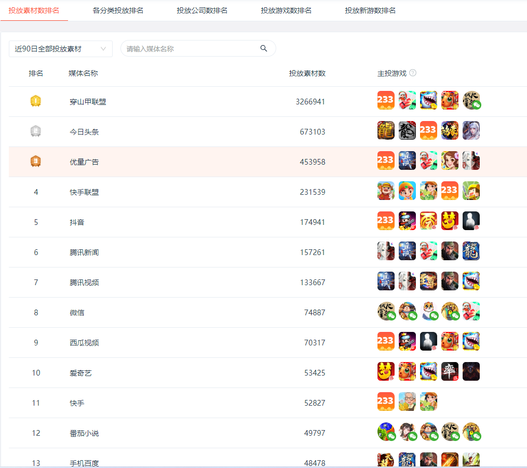Open the golden 龍 game icon in 今日头条 row
This screenshot has height=468, width=527.
click(x=386, y=130)
